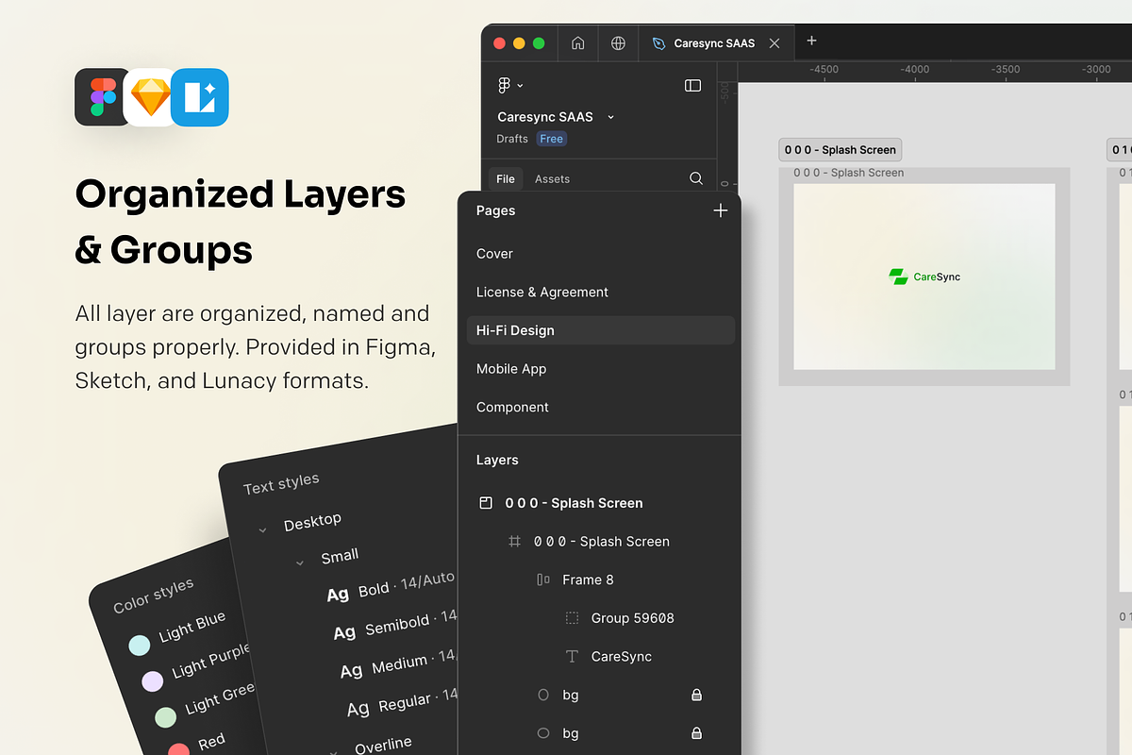Open the community globe icon
This screenshot has width=1132, height=755.
pos(618,43)
